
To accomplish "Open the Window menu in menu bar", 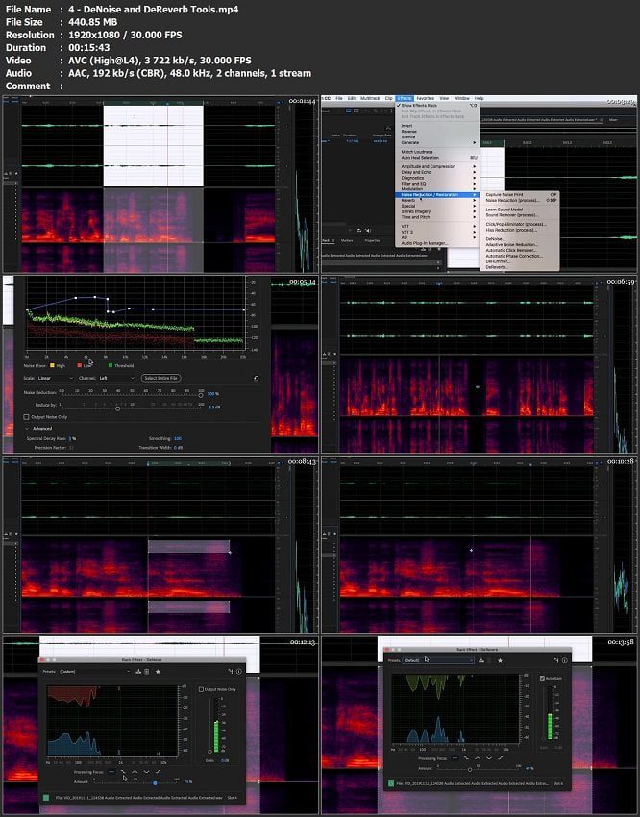I will point(461,98).
